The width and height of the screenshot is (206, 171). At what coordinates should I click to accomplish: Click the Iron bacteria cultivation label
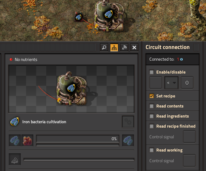click(x=44, y=122)
